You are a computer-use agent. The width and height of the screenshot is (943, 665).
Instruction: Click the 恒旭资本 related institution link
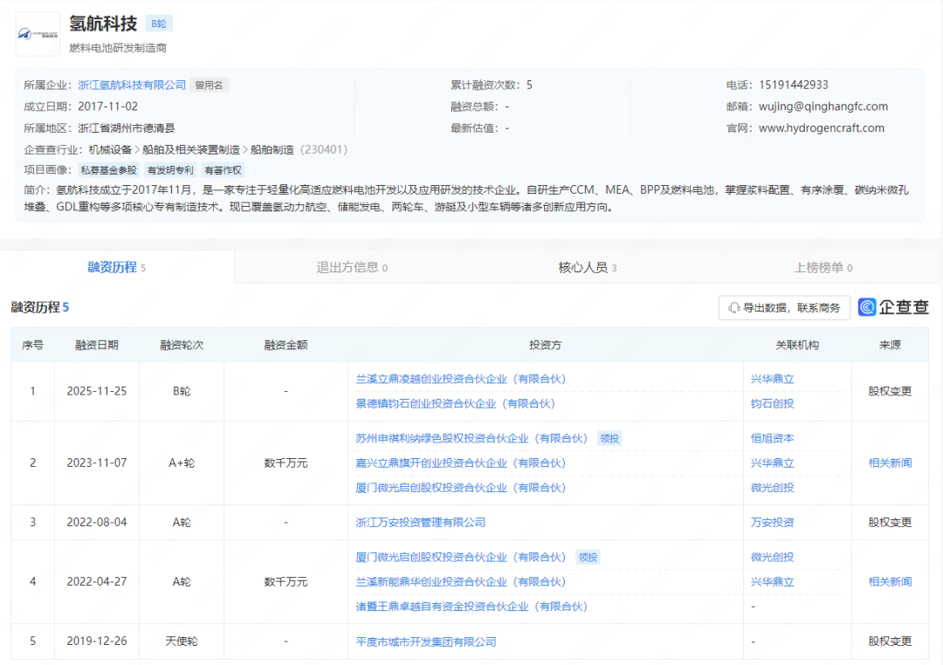click(772, 437)
